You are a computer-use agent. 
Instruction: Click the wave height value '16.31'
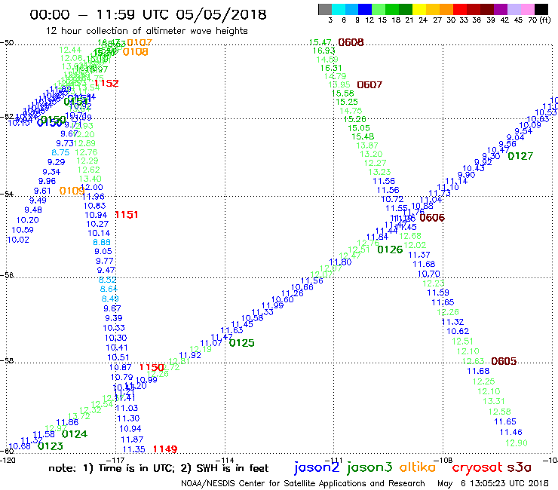331,68
